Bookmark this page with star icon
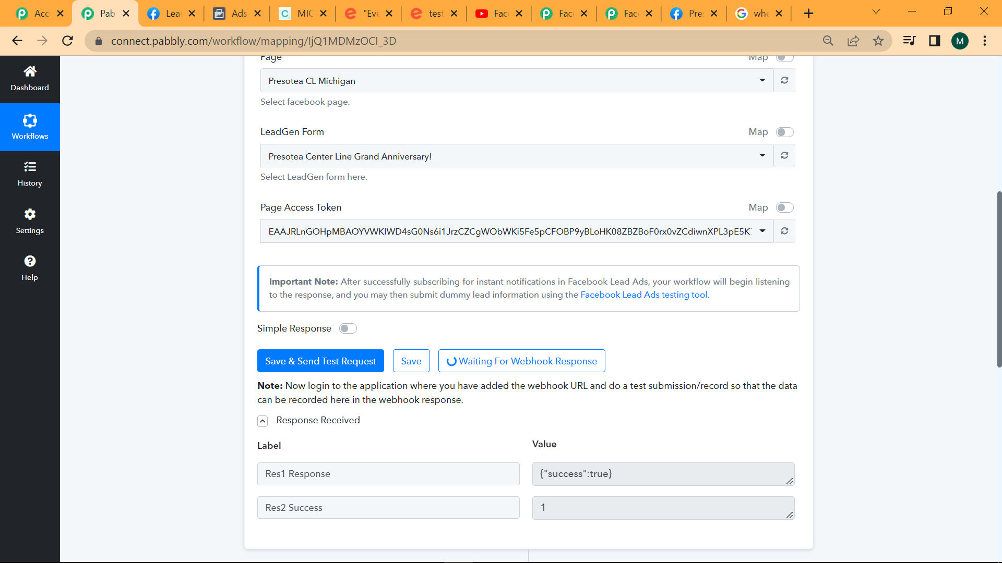Image resolution: width=1002 pixels, height=563 pixels. click(x=878, y=41)
